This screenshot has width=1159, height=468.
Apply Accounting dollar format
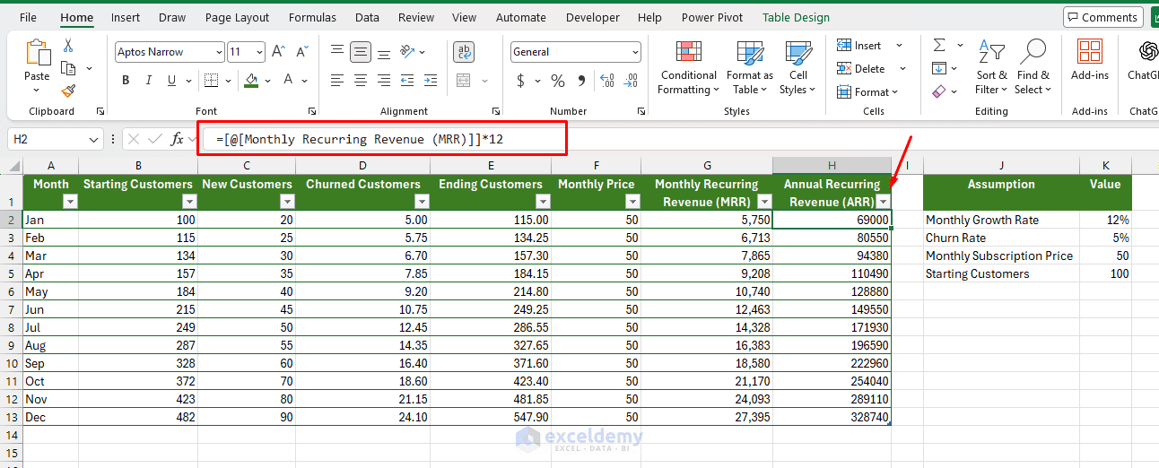521,81
